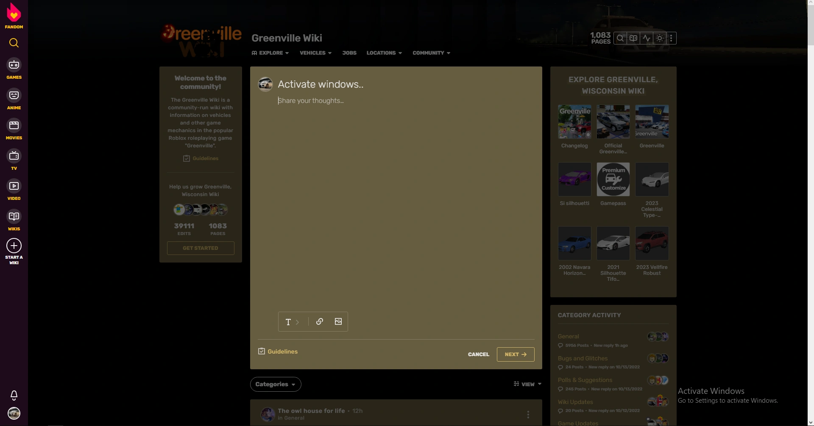This screenshot has height=426, width=814.
Task: Open the Categories filter dropdown
Action: 276,384
